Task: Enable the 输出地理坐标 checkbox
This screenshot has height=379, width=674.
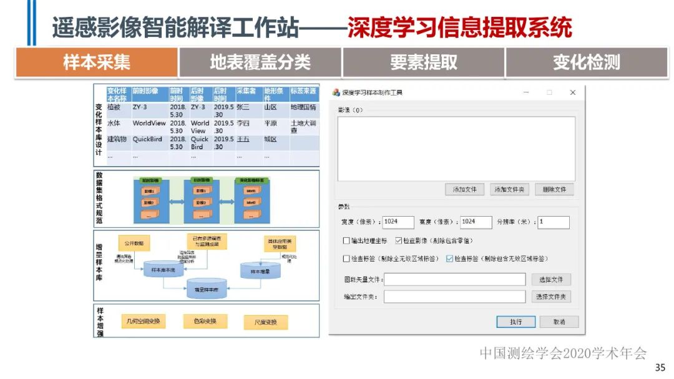Action: coord(346,240)
